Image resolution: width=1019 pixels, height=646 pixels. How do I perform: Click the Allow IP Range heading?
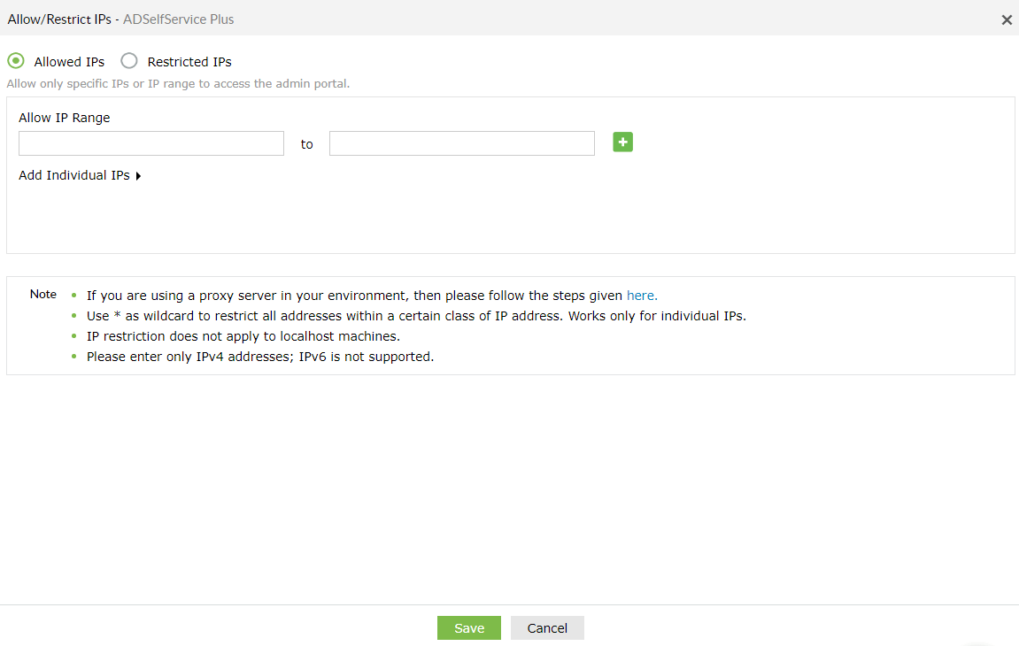tap(64, 117)
